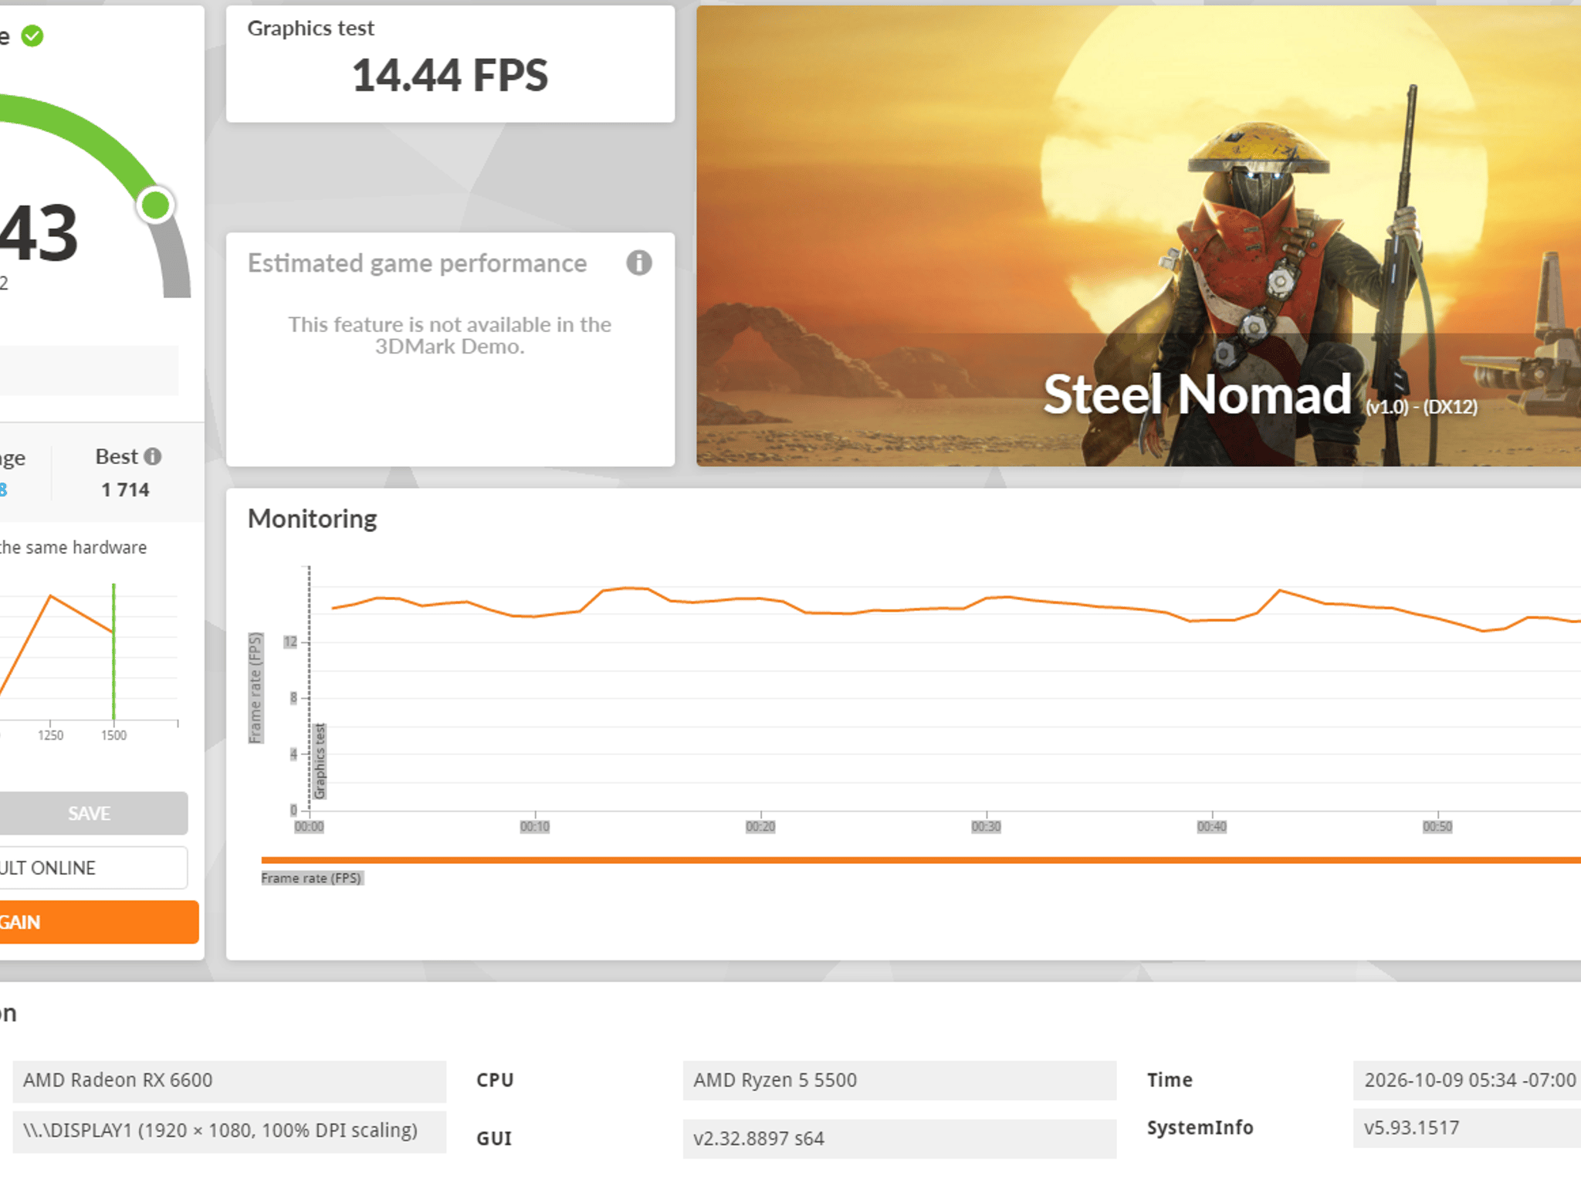The width and height of the screenshot is (1581, 1186).
Task: Click the green score gauge knob
Action: (156, 205)
